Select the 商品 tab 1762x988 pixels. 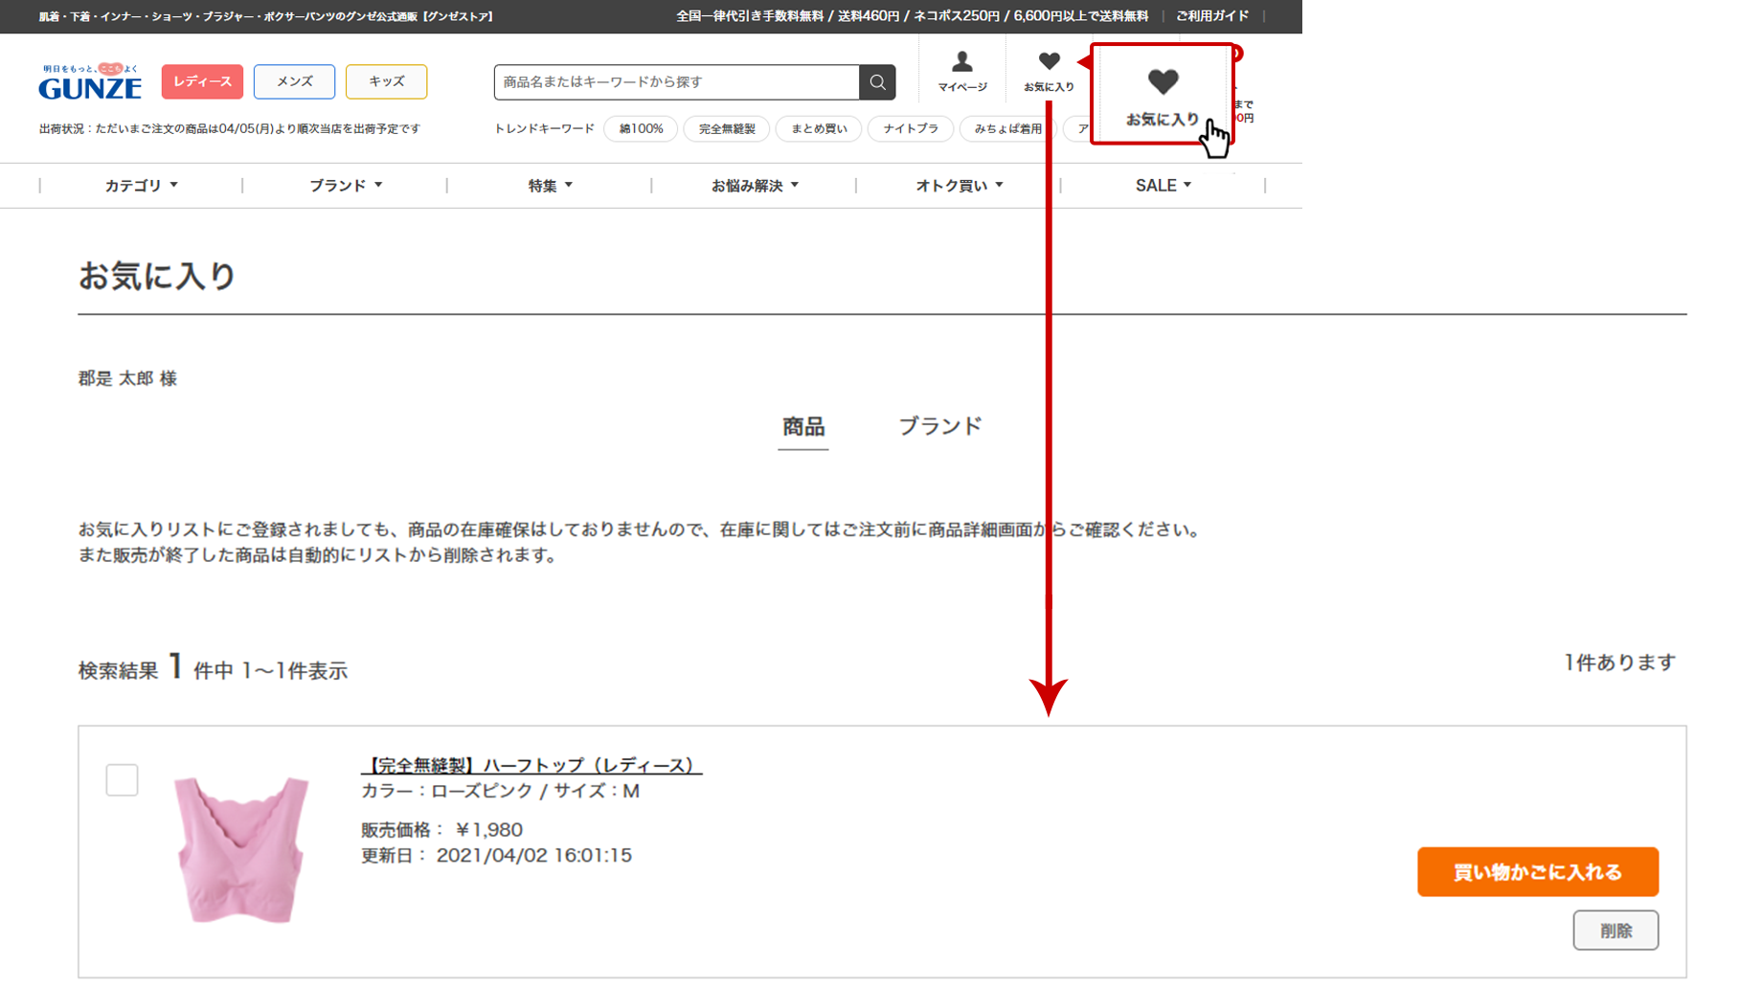802,425
